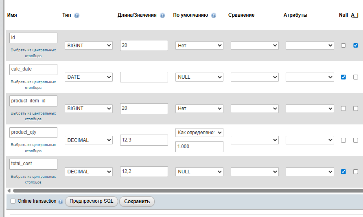This screenshot has width=363, height=217.
Task: Click the help icon next to Тип
Action: click(77, 15)
